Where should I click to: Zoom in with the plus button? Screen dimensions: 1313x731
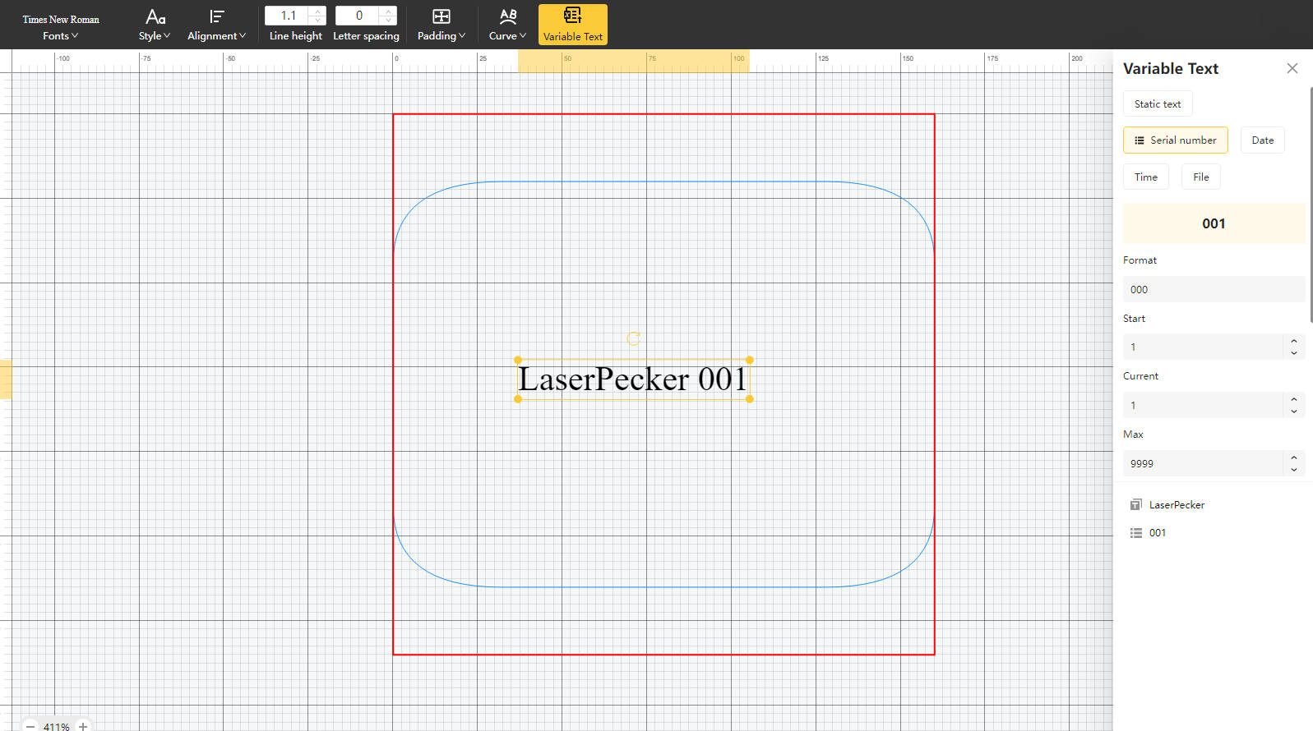pyautogui.click(x=83, y=726)
